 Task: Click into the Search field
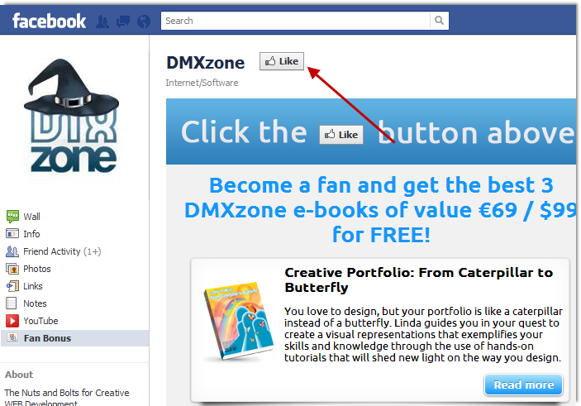[295, 21]
